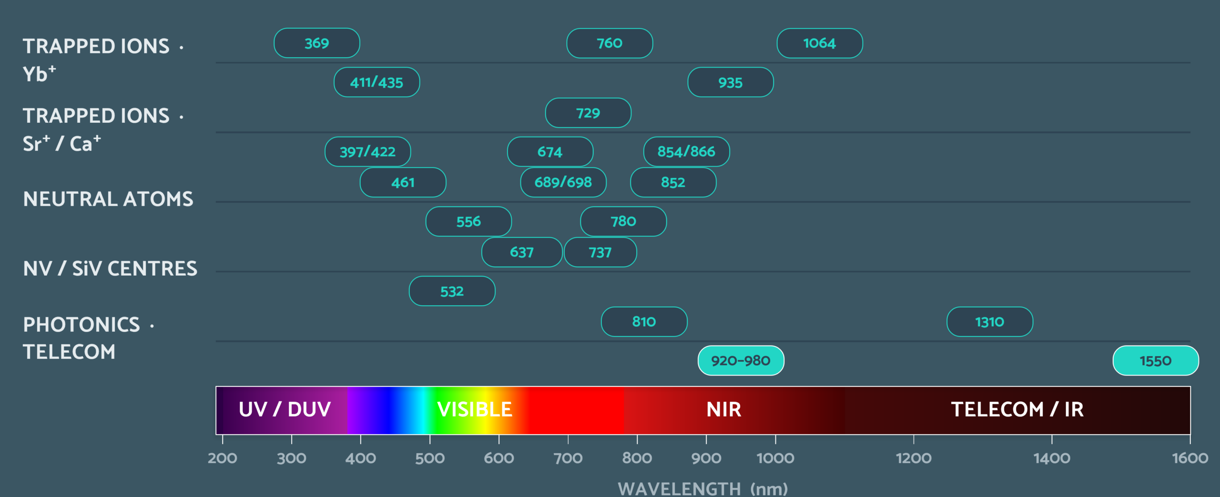Select the 1064 wavelength tag
Image resolution: width=1220 pixels, height=497 pixels.
point(820,43)
